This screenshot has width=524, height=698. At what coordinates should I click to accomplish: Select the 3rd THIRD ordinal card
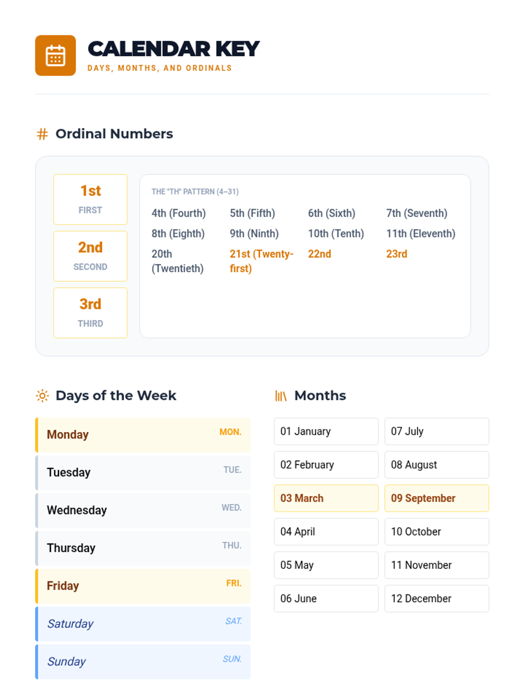click(90, 313)
